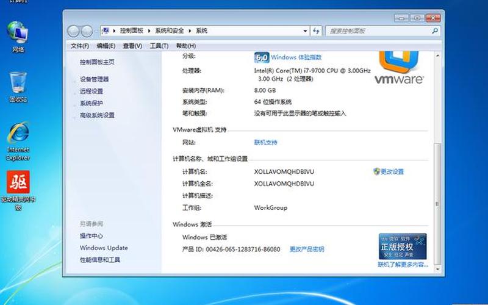488x305 pixels.
Task: Click the 控制面板 breadcrumb
Action: click(x=132, y=31)
